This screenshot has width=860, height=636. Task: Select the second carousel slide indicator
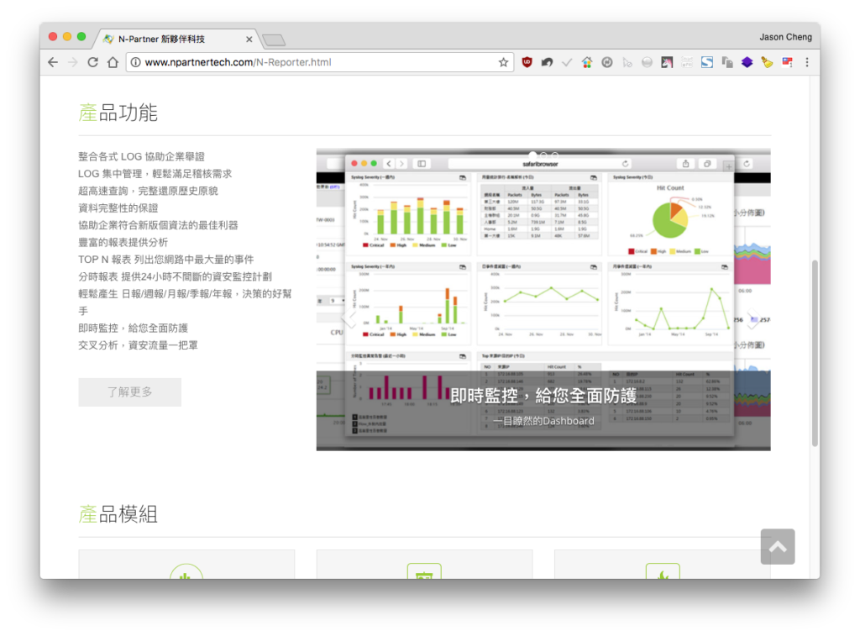tap(543, 155)
